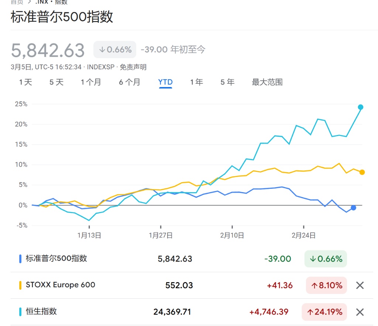Click the cyan endpoint dot on chart
378x326 pixels.
pos(361,107)
